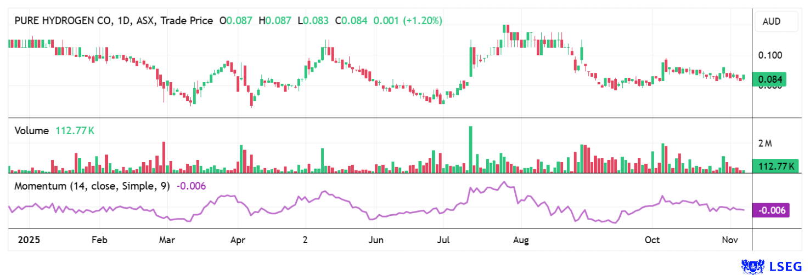This screenshot has width=810, height=275.
Task: Click the green 0.084 last-price axis tag
Action: tap(771, 79)
